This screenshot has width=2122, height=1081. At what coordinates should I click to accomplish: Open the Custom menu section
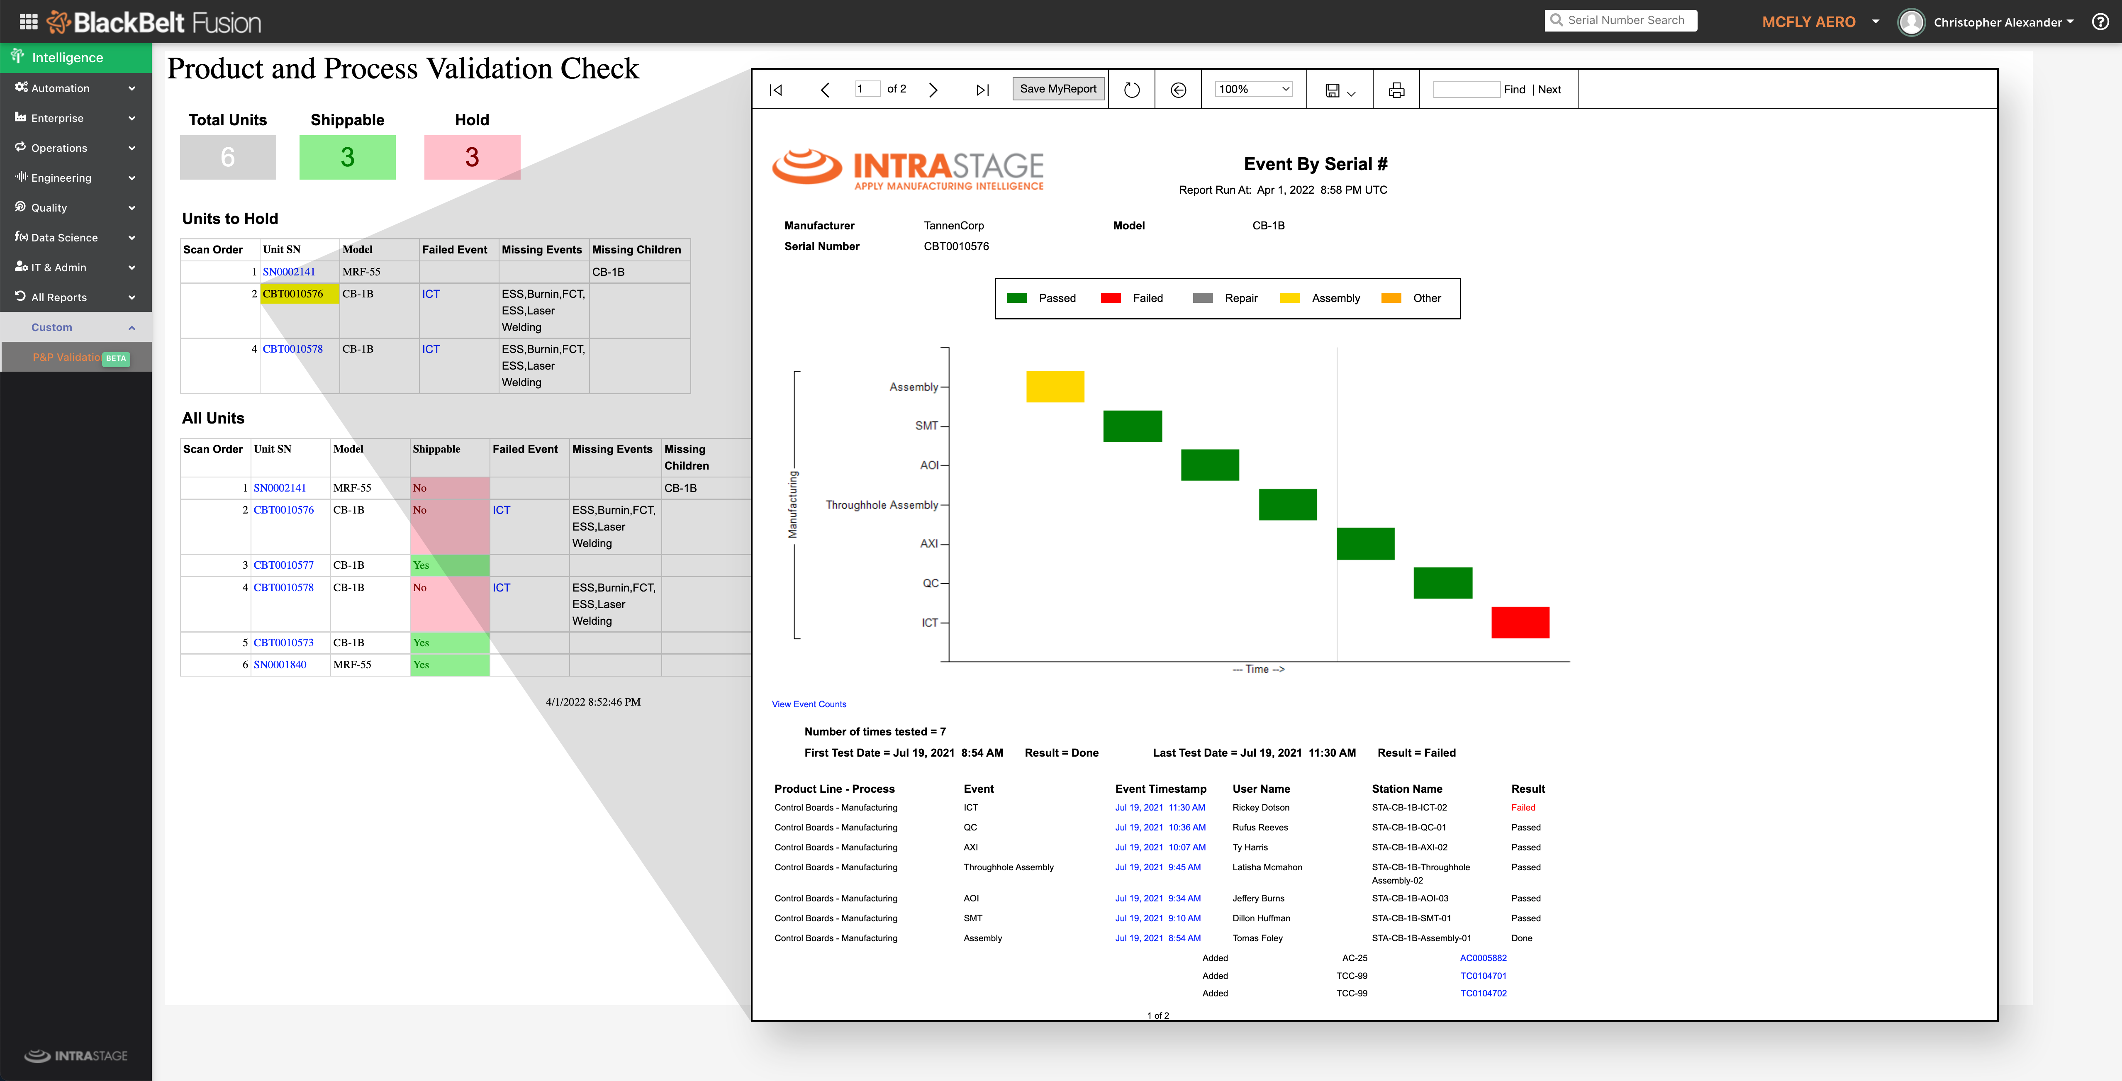[x=76, y=327]
